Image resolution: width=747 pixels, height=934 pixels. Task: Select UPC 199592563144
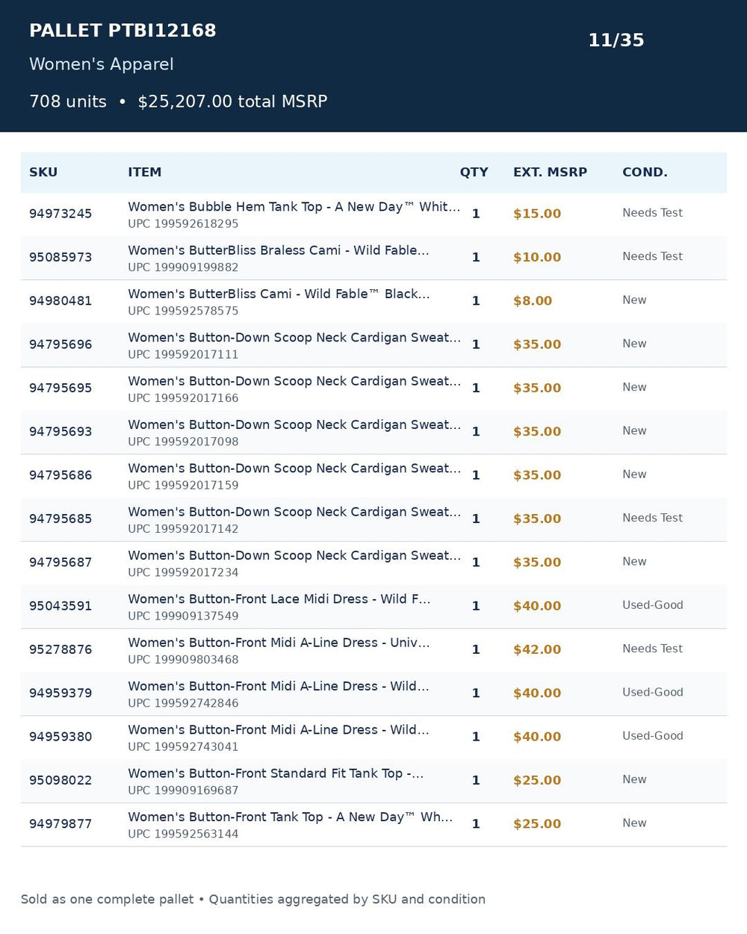[x=183, y=834]
